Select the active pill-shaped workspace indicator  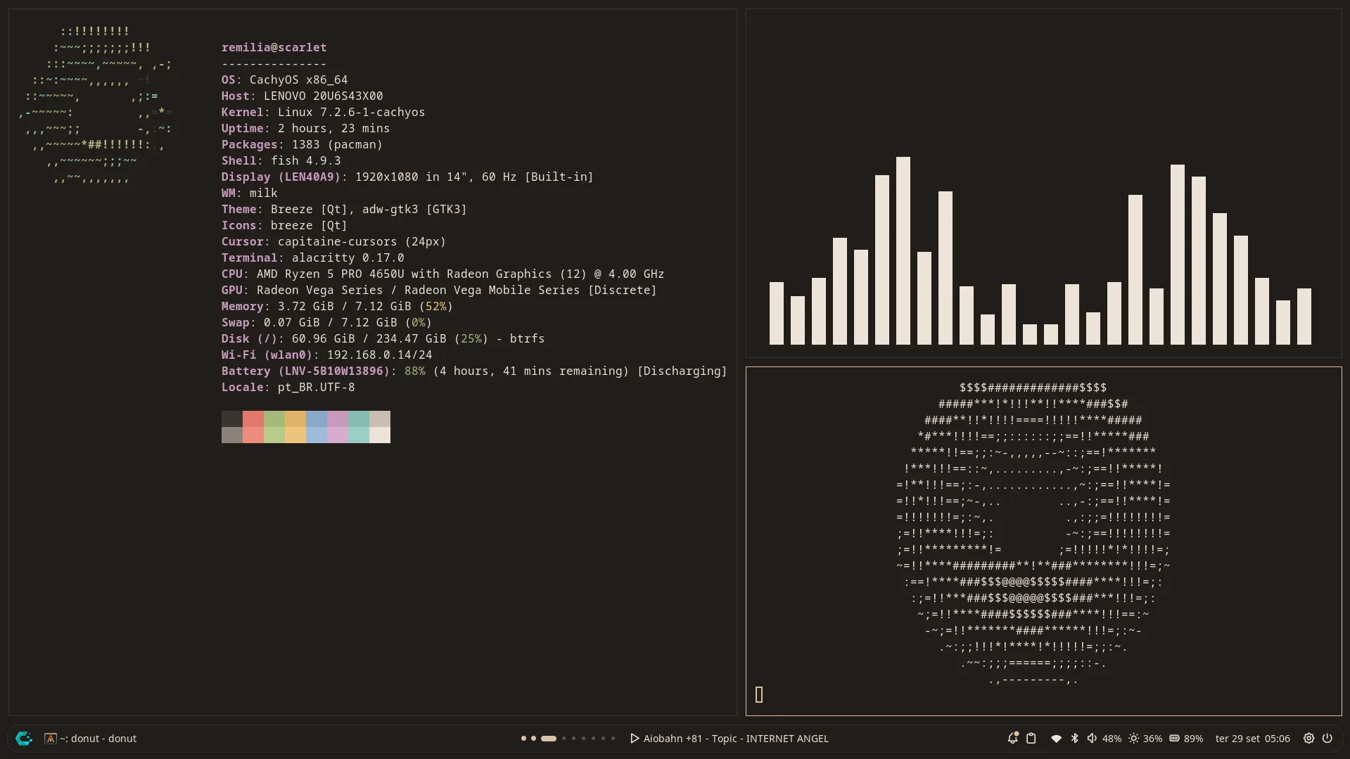pyautogui.click(x=549, y=739)
